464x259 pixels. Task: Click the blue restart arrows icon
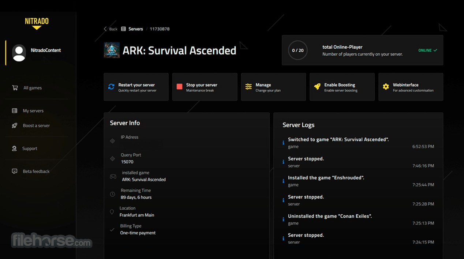click(x=111, y=87)
